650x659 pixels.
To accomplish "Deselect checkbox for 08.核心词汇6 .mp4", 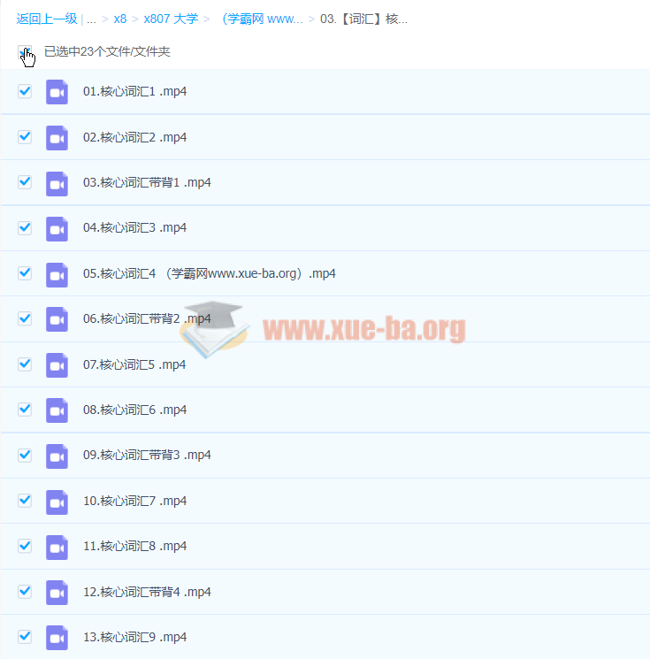I will tap(25, 410).
